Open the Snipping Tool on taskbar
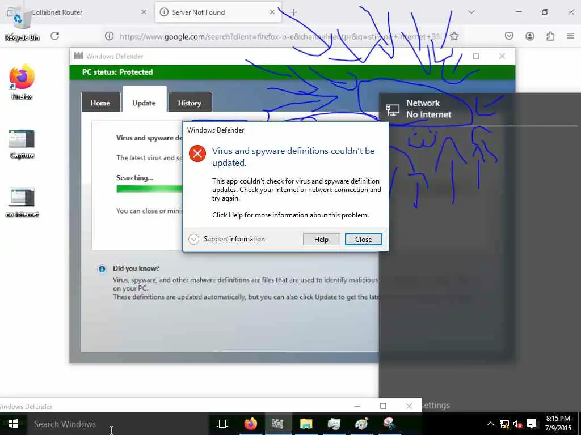The image size is (581, 435). (389, 424)
